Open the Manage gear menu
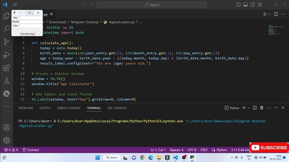Image resolution: width=289 pixels, height=162 pixels. click(x=6, y=140)
